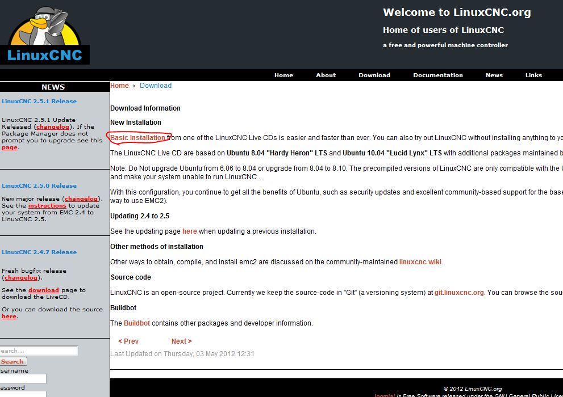The image size is (563, 397).
Task: Click the Search button in the sidebar
Action: [x=13, y=361]
